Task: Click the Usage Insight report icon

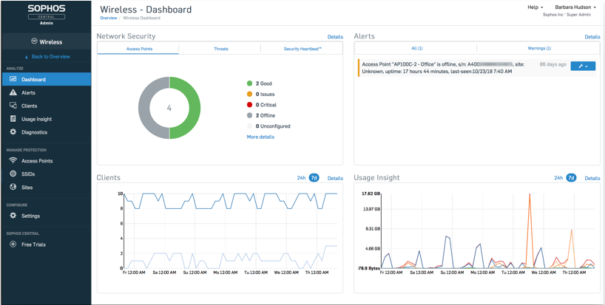Action: 13,119
